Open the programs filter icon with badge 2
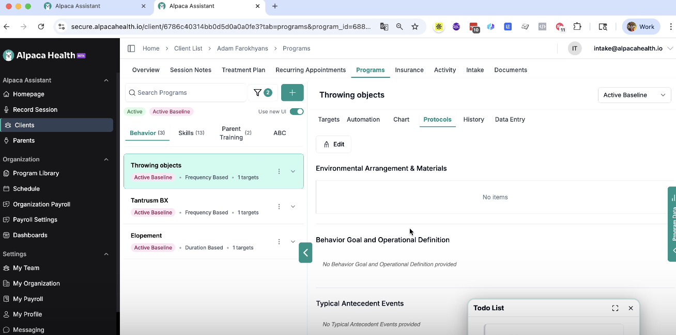676x335 pixels. click(263, 93)
